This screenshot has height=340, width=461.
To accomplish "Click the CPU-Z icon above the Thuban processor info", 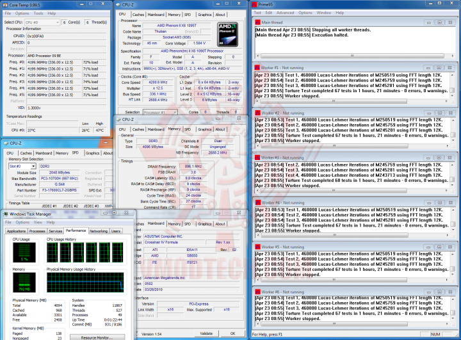I will [118, 4].
